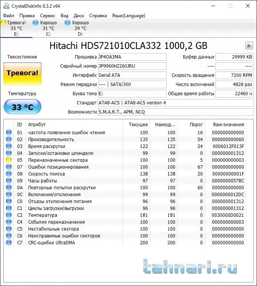Click blue status icon of disk D:
Viewport: 257px width, 286px height.
click(x=67, y=23)
